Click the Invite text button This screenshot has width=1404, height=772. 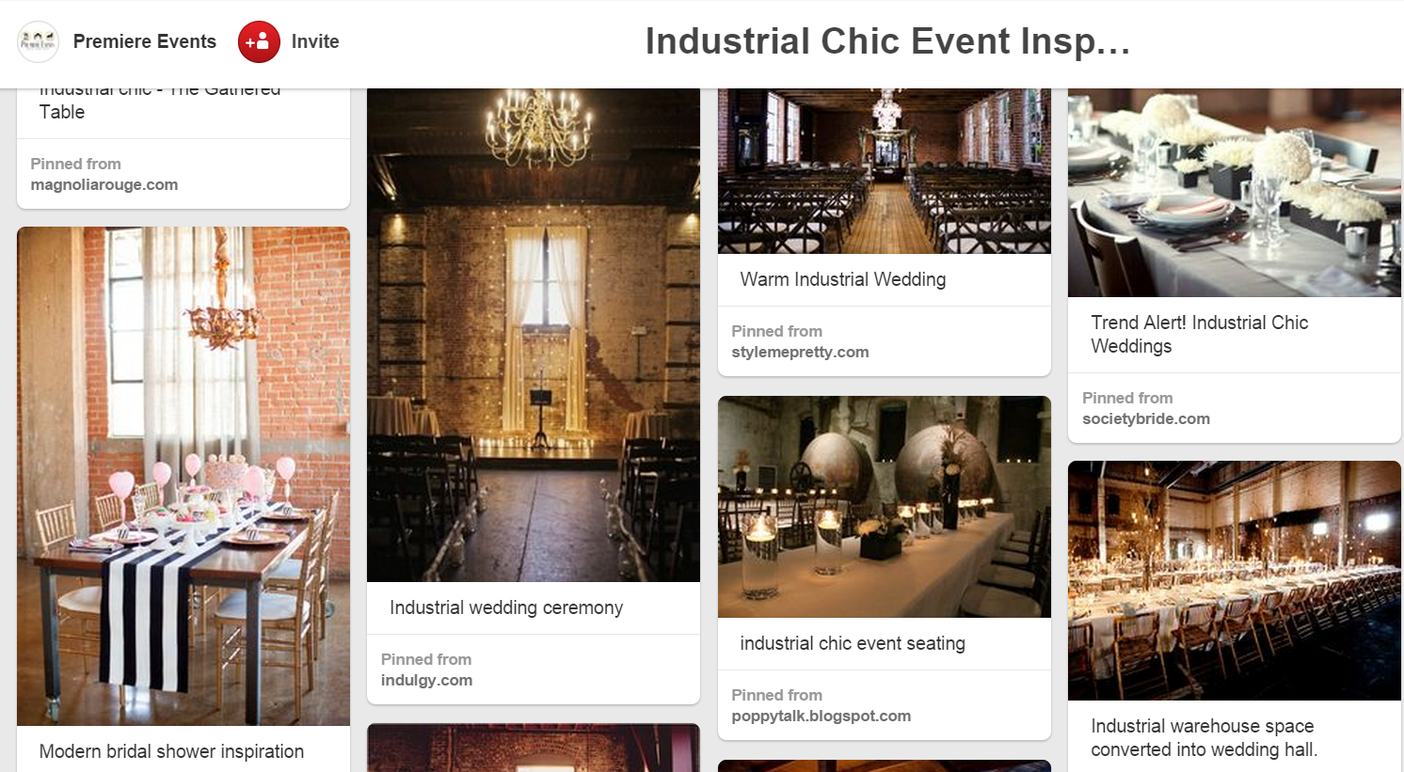[x=315, y=41]
